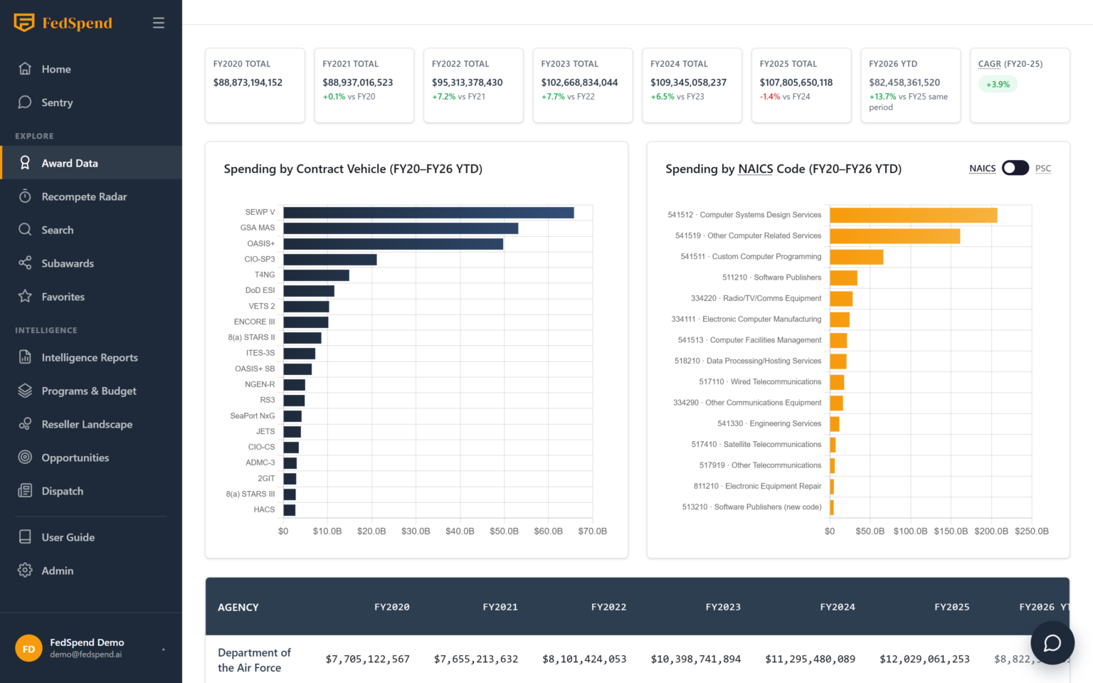Screen dimensions: 1093x683
Task: Click the Home house icon
Action: (25, 69)
